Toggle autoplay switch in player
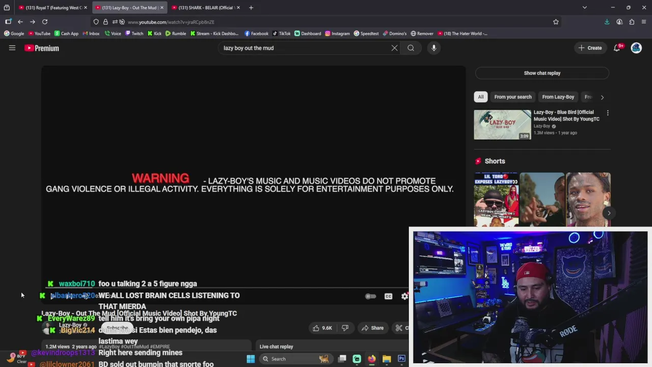The image size is (652, 367). point(370,296)
